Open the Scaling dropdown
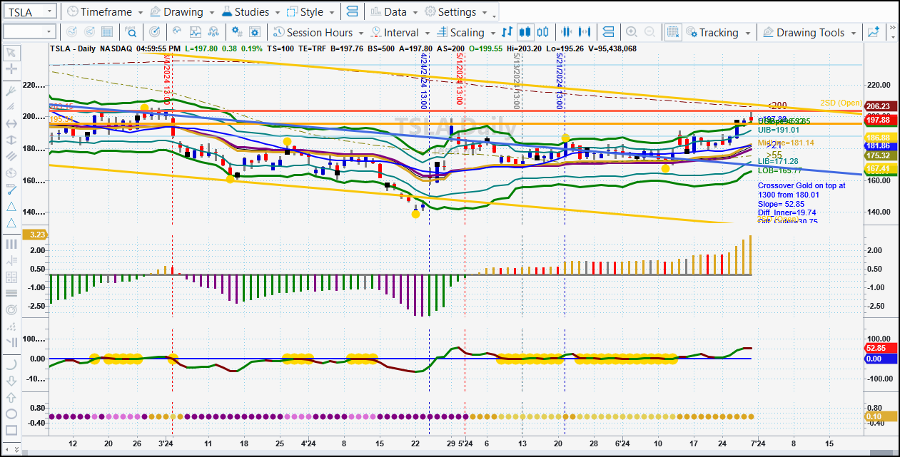 [x=465, y=32]
